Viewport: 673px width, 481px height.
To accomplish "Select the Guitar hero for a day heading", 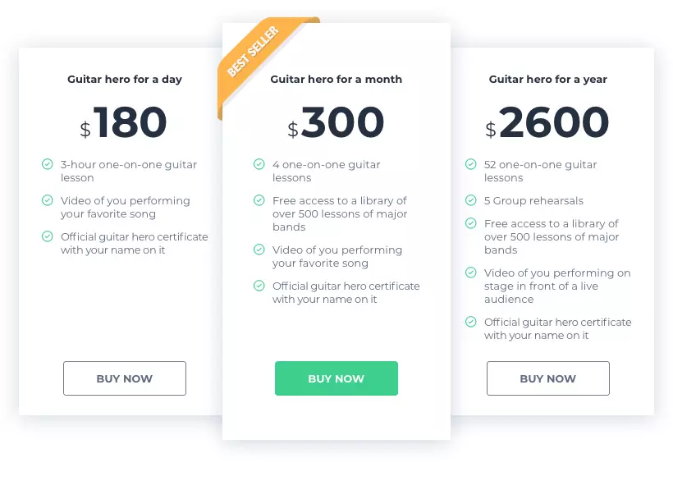I will click(x=125, y=80).
